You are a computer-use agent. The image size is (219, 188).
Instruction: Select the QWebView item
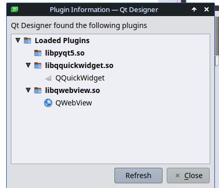(x=74, y=103)
